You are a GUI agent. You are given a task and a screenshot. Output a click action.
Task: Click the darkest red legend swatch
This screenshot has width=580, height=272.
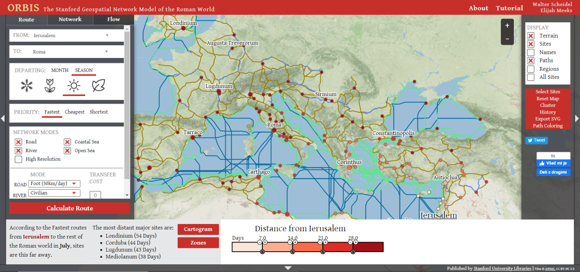(x=368, y=247)
